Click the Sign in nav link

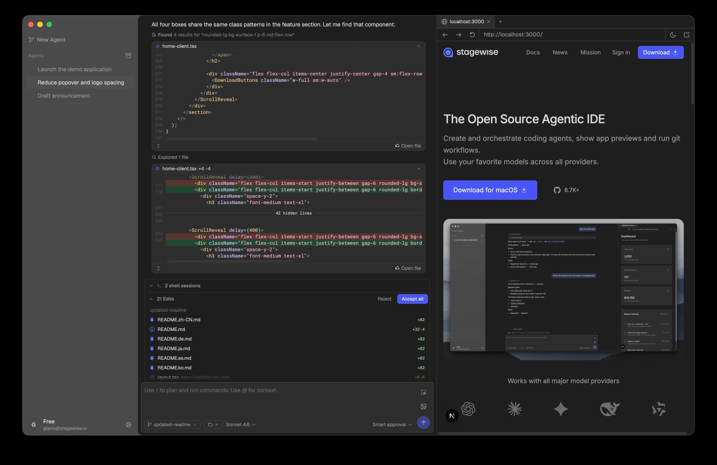pos(621,52)
